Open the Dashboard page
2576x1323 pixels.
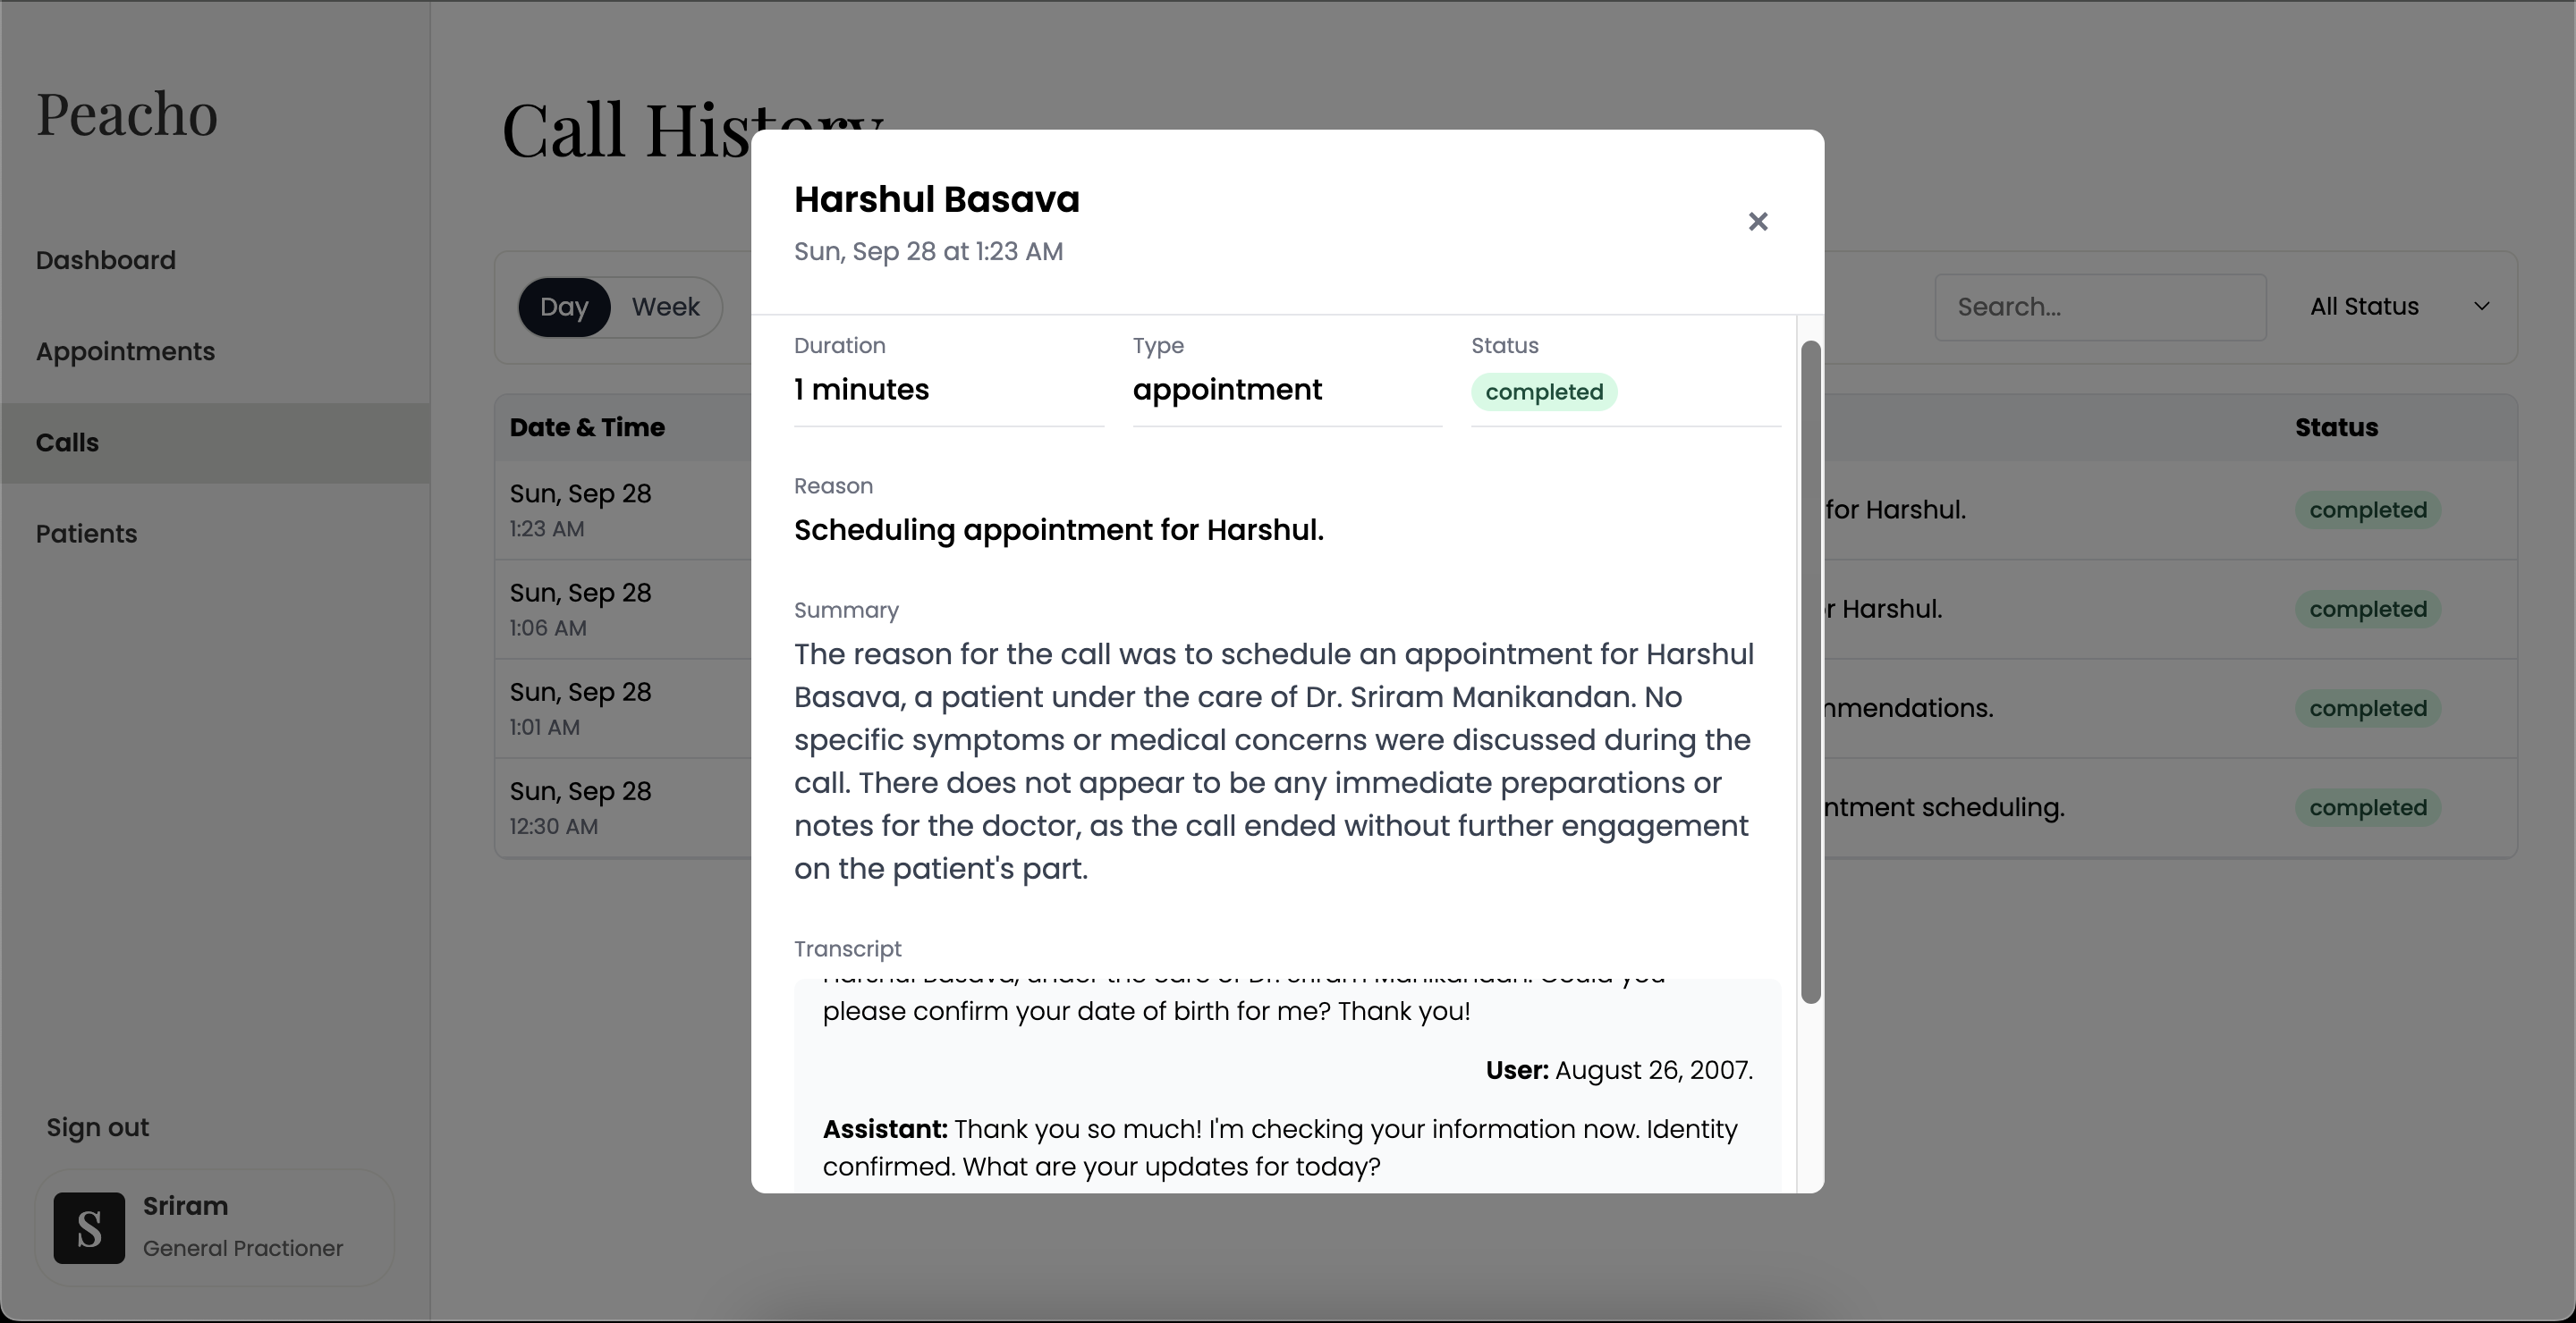(106, 260)
